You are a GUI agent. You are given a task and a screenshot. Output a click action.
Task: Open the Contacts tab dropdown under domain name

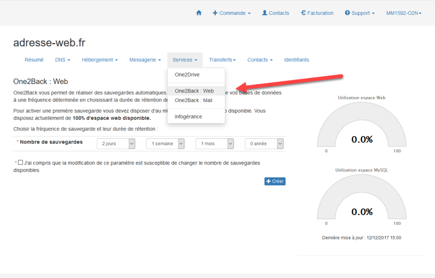coord(260,60)
